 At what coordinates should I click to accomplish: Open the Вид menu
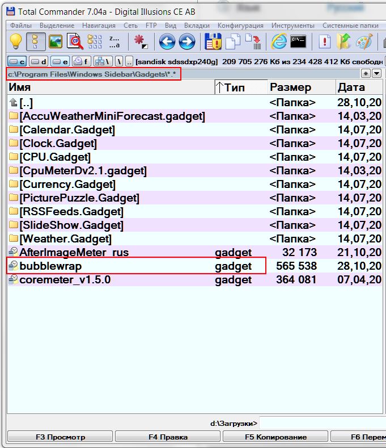(x=170, y=26)
